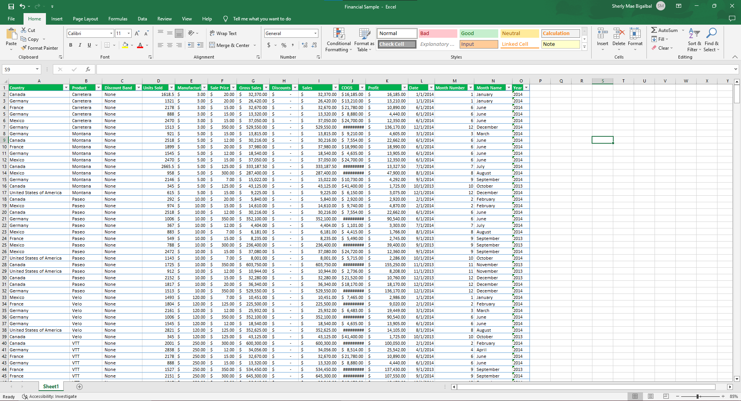Click the Insert Function fx icon
The image size is (741, 401).
[88, 69]
